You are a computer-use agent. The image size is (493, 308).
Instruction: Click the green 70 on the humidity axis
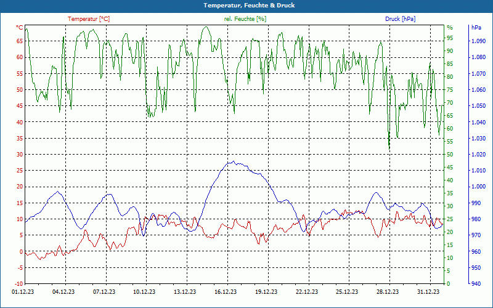click(450, 103)
